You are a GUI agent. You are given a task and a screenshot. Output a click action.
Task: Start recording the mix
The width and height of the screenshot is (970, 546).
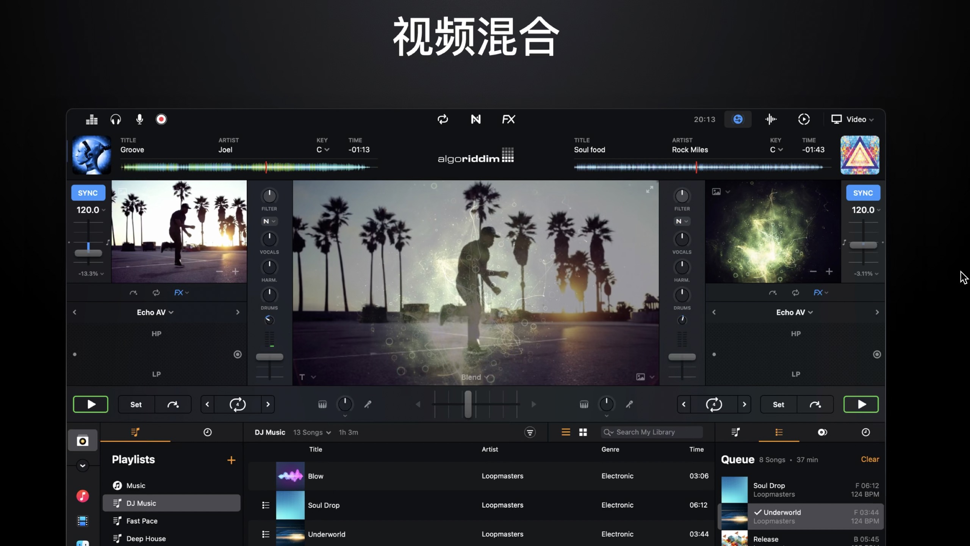pyautogui.click(x=161, y=119)
